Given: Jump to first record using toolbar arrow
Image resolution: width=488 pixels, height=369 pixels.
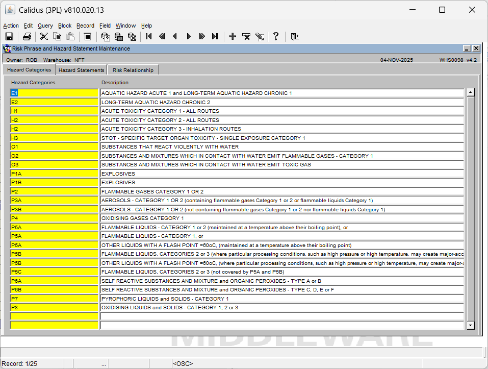Looking at the screenshot, I should pyautogui.click(x=148, y=36).
